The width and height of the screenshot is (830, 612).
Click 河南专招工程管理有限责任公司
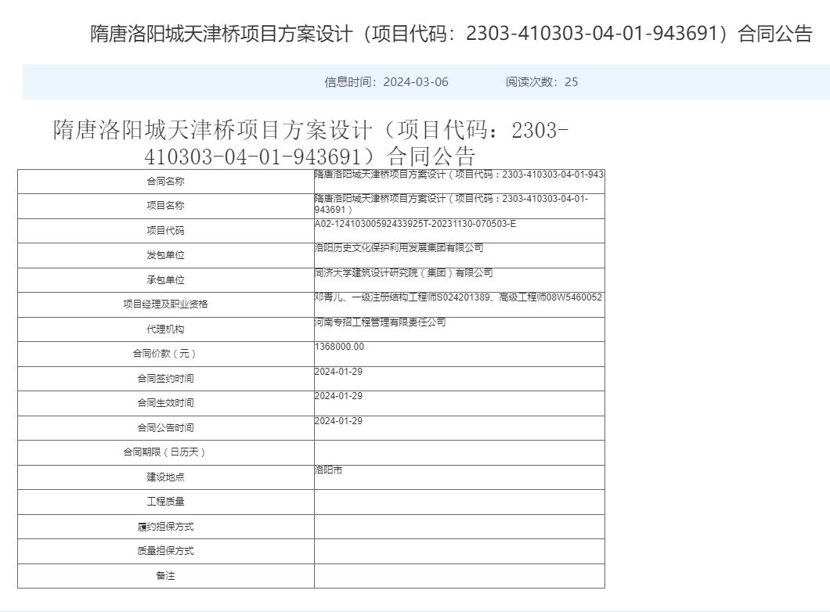click(x=380, y=322)
